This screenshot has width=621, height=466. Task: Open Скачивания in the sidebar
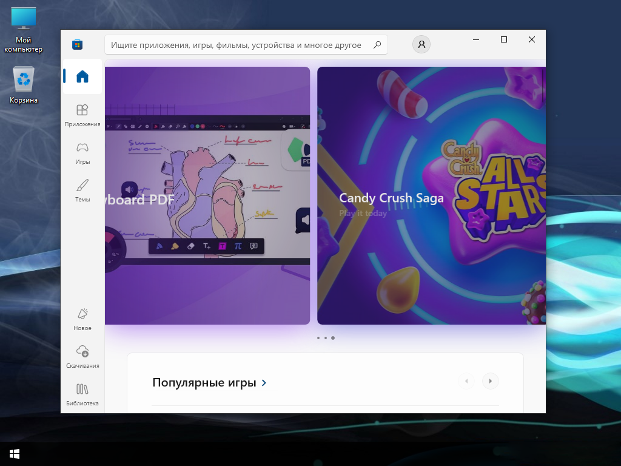coord(82,357)
